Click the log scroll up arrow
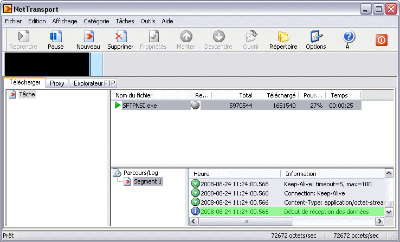 pos(389,173)
